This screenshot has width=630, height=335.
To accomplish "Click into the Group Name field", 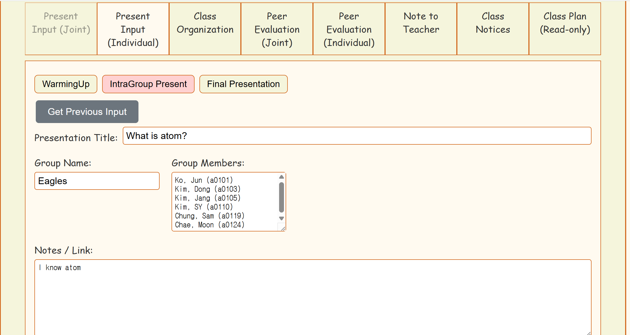I will pyautogui.click(x=97, y=181).
